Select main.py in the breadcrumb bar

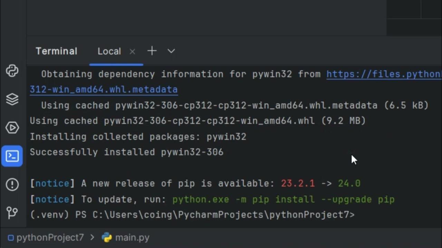click(x=132, y=238)
